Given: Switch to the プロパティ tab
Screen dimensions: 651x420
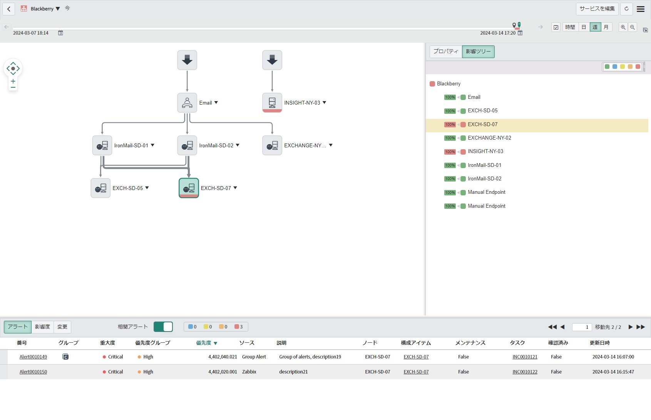Looking at the screenshot, I should point(445,52).
